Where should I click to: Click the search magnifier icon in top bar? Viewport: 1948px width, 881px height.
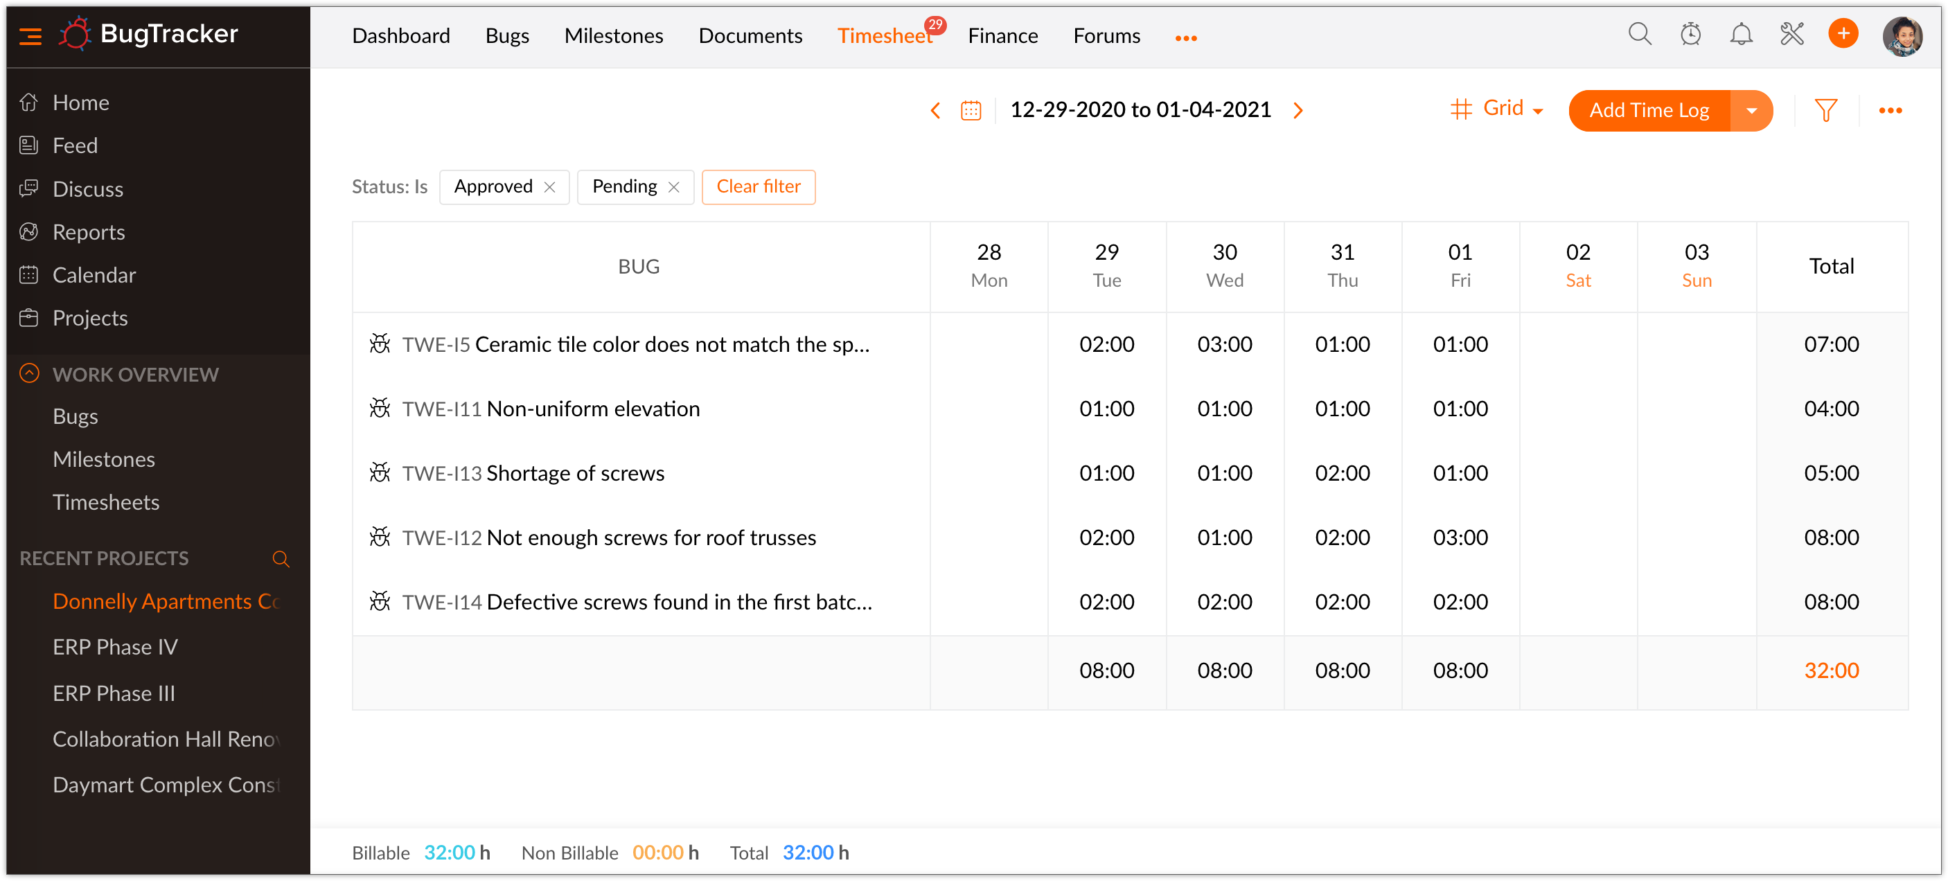click(1639, 35)
